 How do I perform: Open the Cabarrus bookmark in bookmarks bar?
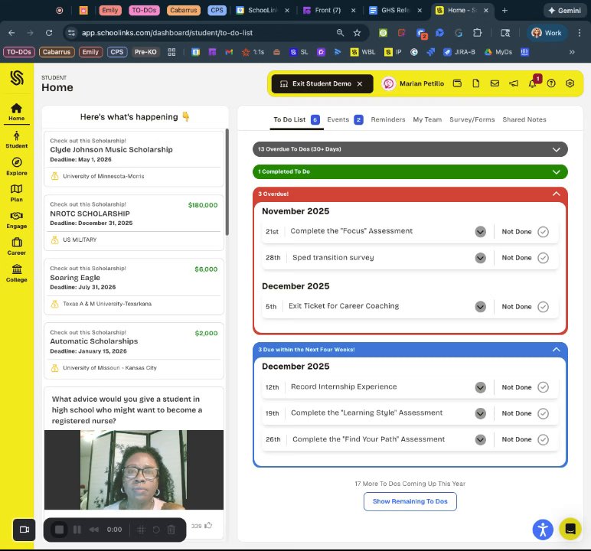[57, 52]
